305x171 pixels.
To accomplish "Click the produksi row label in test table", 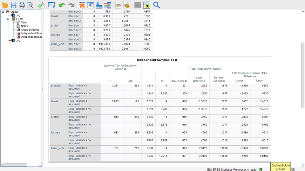I will [x=56, y=85].
